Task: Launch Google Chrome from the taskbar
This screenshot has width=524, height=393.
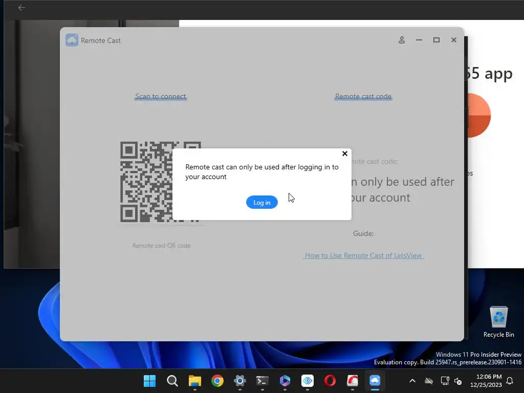Action: 217,381
